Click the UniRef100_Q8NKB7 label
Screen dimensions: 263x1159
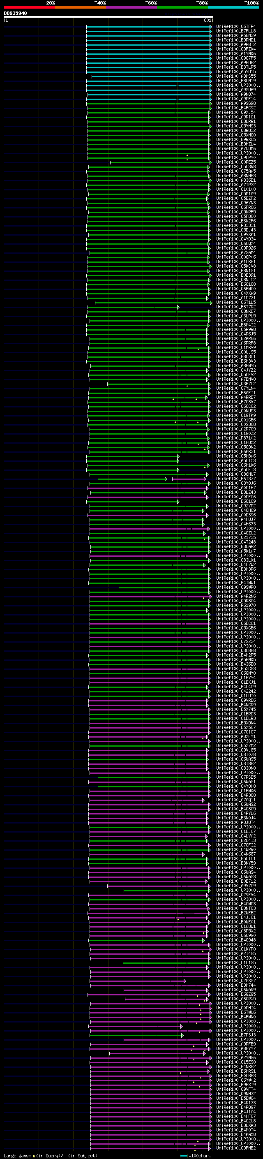coord(236,312)
